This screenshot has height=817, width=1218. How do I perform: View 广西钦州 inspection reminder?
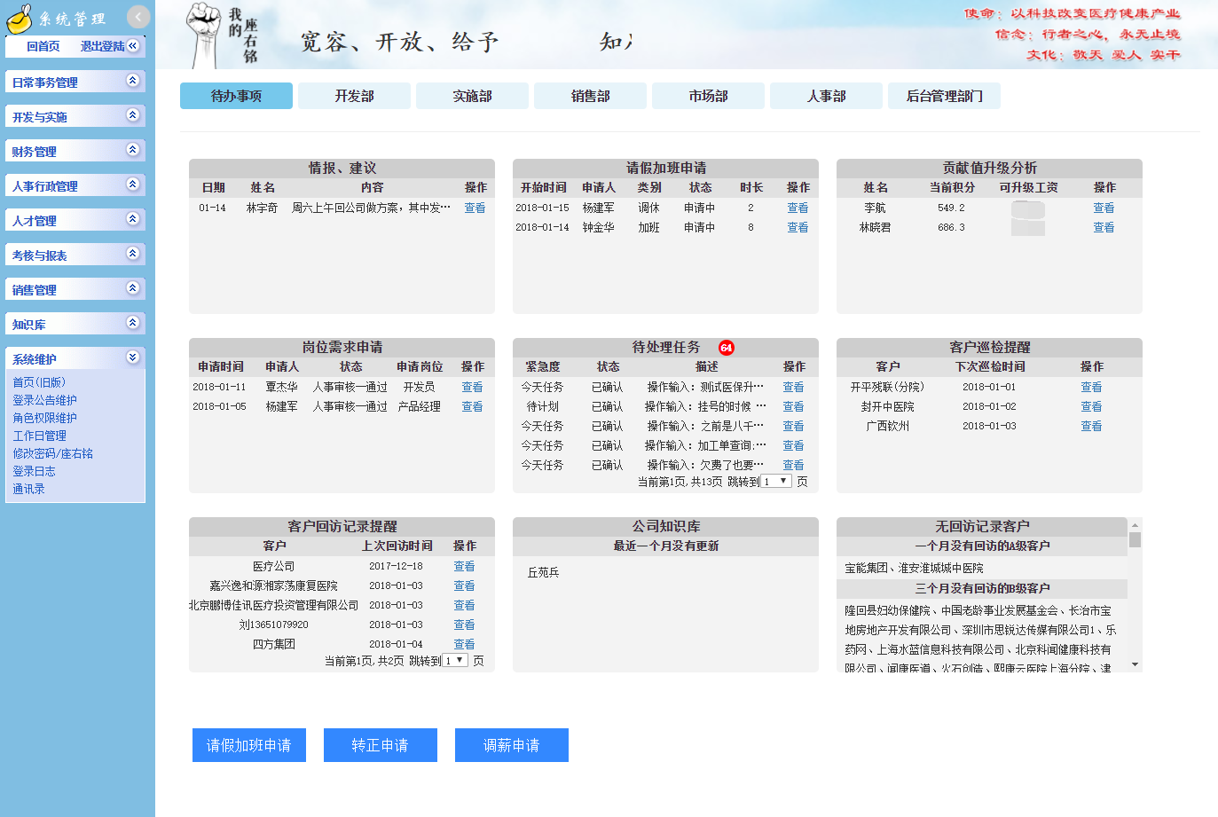(1091, 426)
